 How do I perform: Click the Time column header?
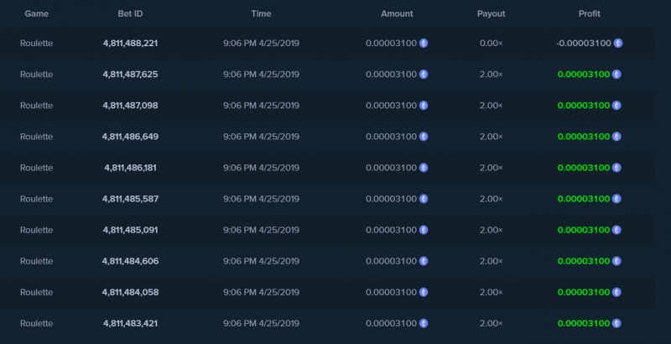pyautogui.click(x=261, y=13)
